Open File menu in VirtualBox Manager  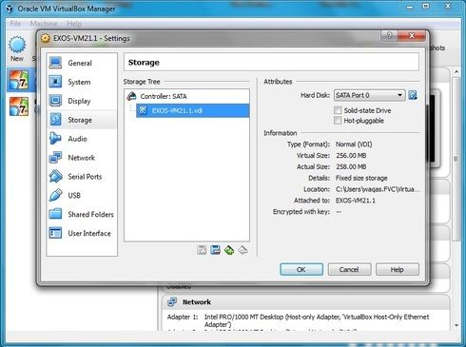pyautogui.click(x=15, y=24)
